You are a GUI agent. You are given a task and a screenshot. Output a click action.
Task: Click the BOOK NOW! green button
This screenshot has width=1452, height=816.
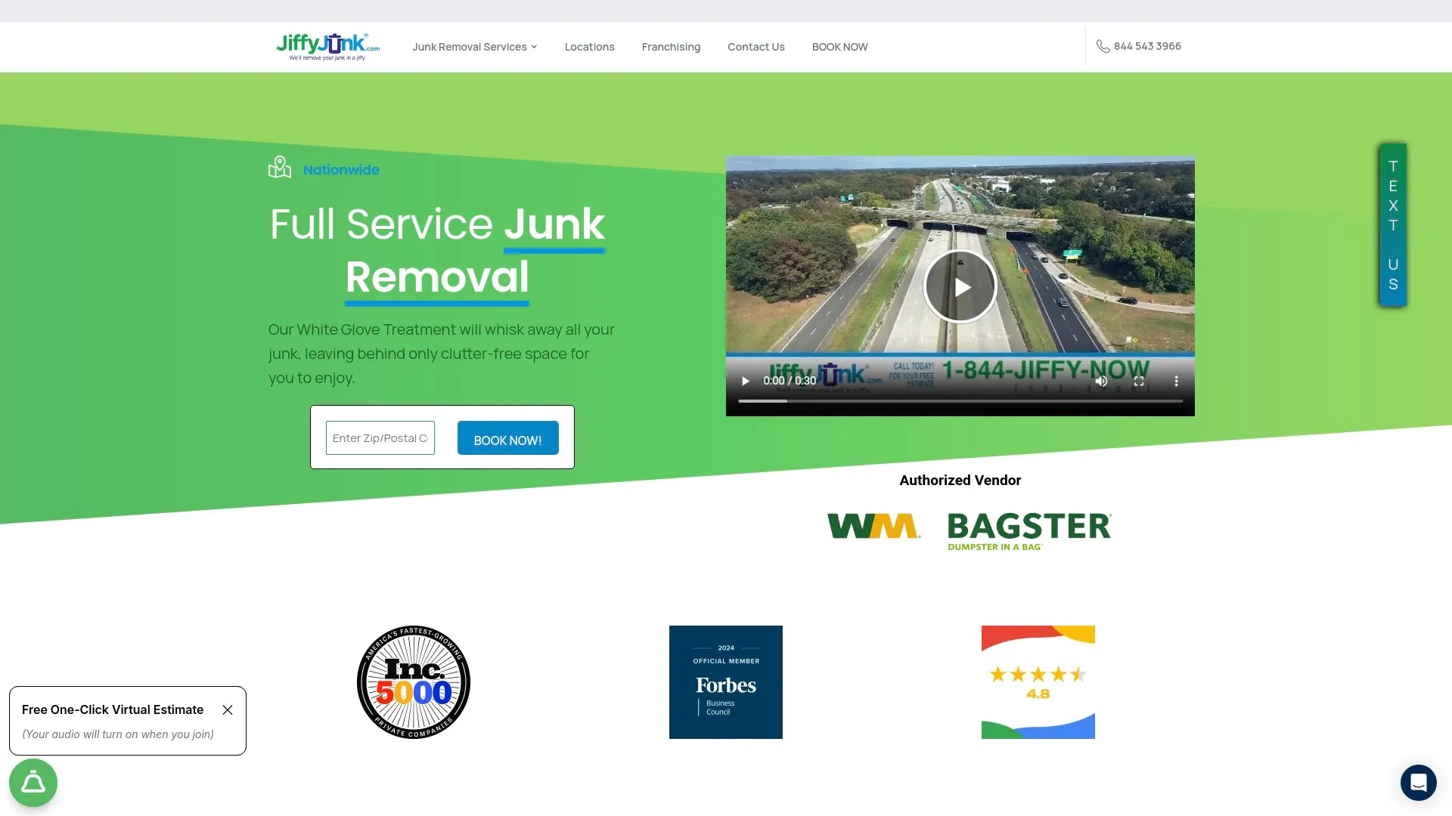coord(507,440)
